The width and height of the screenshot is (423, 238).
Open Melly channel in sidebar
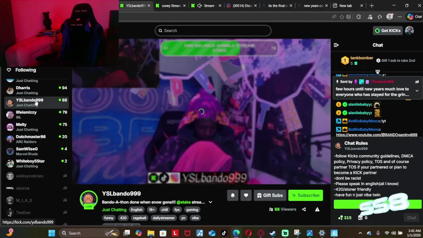(x=36, y=127)
